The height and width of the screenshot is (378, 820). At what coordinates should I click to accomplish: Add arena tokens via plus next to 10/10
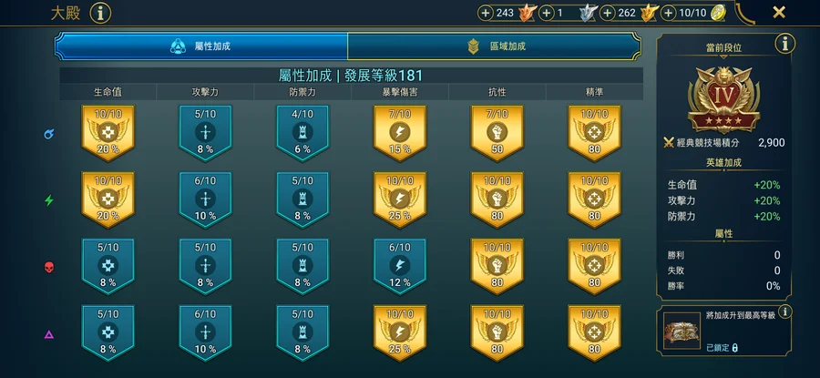(669, 13)
